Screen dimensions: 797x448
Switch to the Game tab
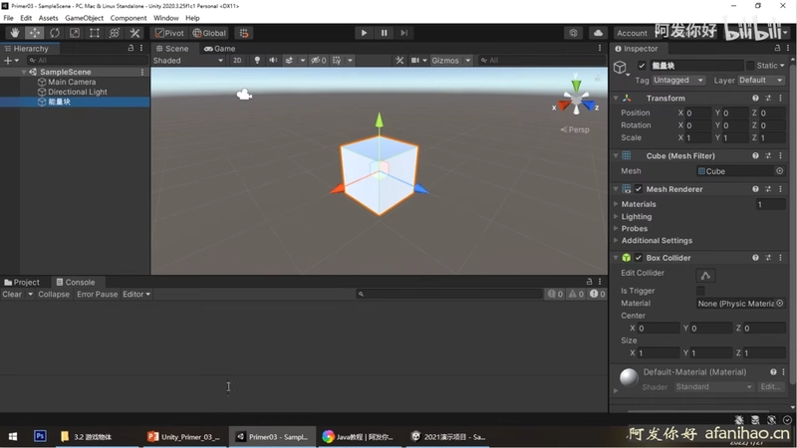coord(219,48)
